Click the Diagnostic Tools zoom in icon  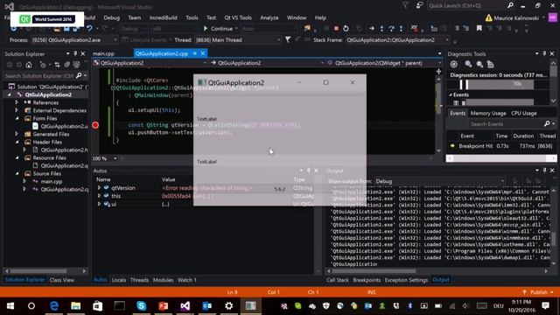[468, 64]
